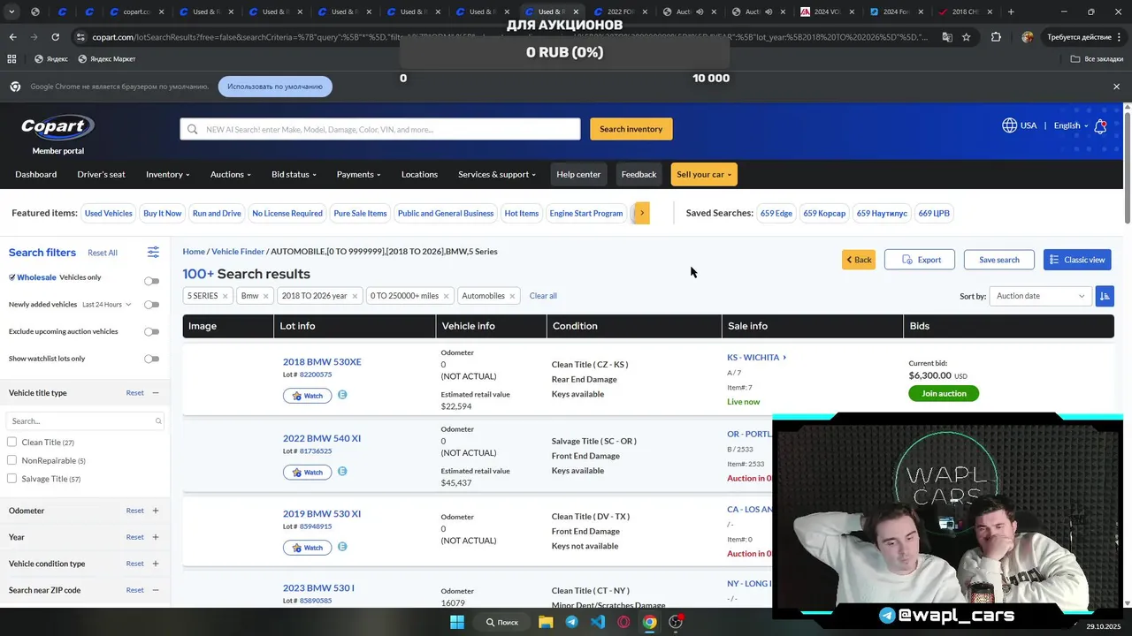Viewport: 1132px width, 636px height.
Task: Open the Sort by Auction date dropdown
Action: pos(1039,296)
